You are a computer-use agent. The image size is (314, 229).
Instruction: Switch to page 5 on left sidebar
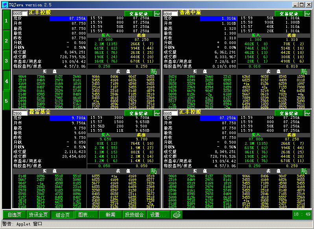(6, 100)
